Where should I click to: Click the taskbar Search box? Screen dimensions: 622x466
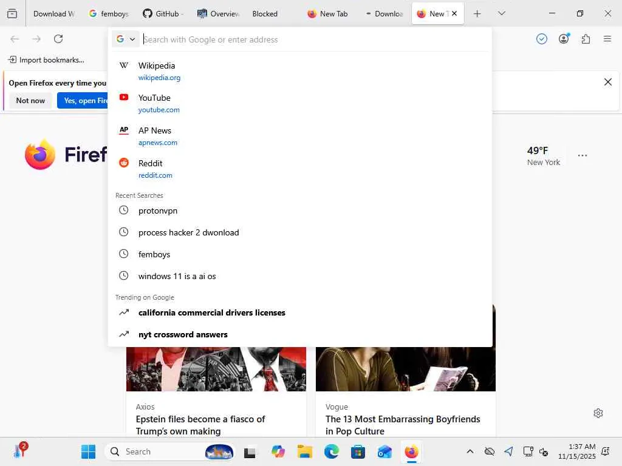[169, 451]
